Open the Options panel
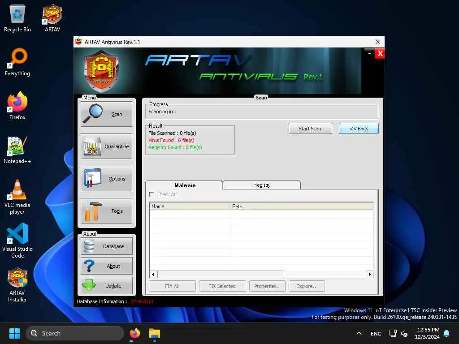459x344 pixels. (106, 178)
